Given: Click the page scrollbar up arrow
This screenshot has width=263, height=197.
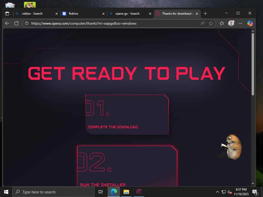Looking at the screenshot, I should [253, 31].
